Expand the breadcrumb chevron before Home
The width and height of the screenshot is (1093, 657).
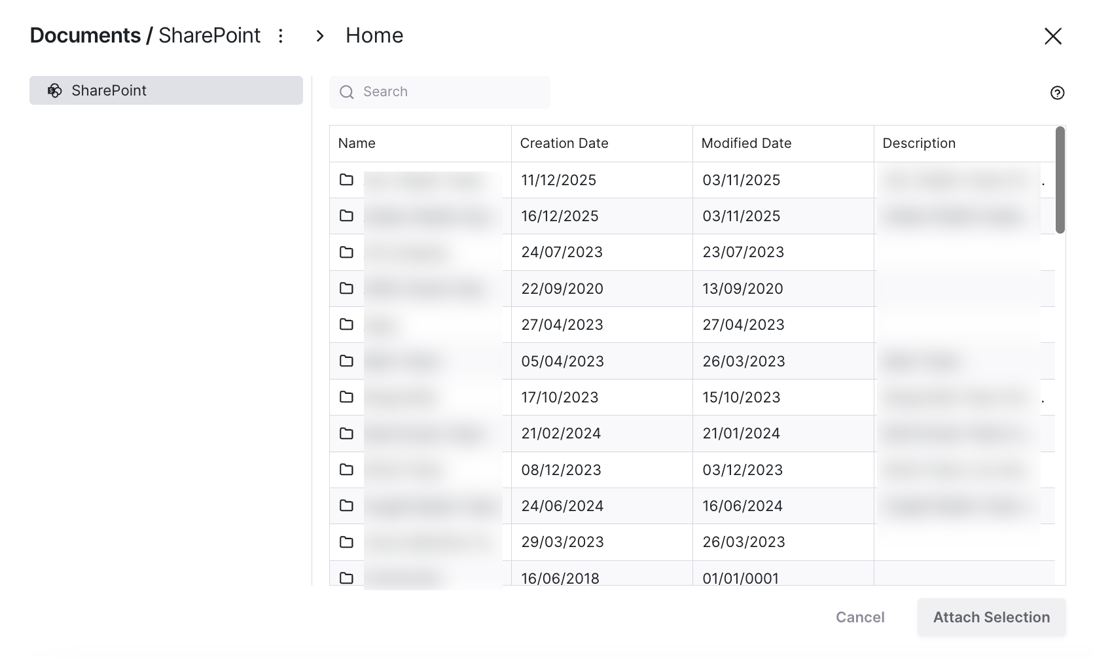point(320,36)
